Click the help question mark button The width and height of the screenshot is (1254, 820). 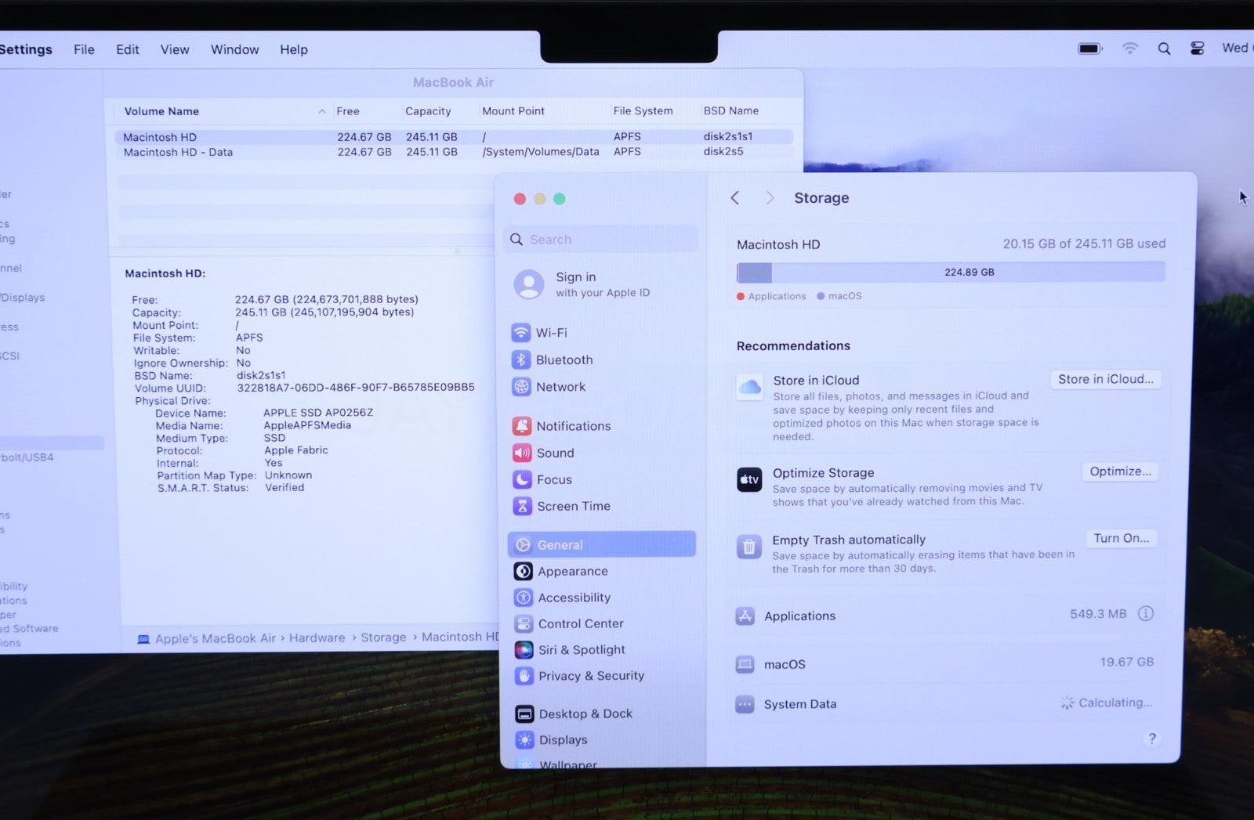point(1151,738)
